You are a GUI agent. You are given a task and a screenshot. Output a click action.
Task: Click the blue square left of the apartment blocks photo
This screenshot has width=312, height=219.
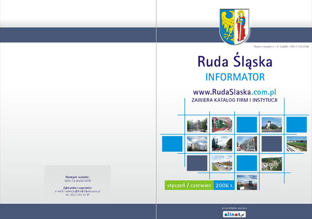[172, 144]
